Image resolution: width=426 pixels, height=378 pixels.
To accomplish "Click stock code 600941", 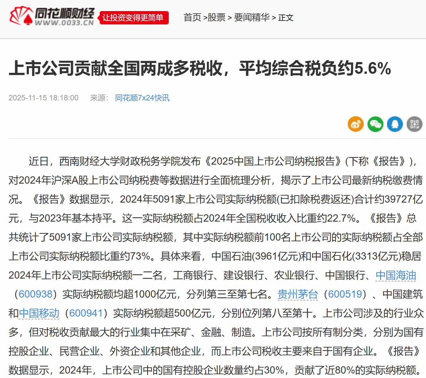I will pos(86,313).
